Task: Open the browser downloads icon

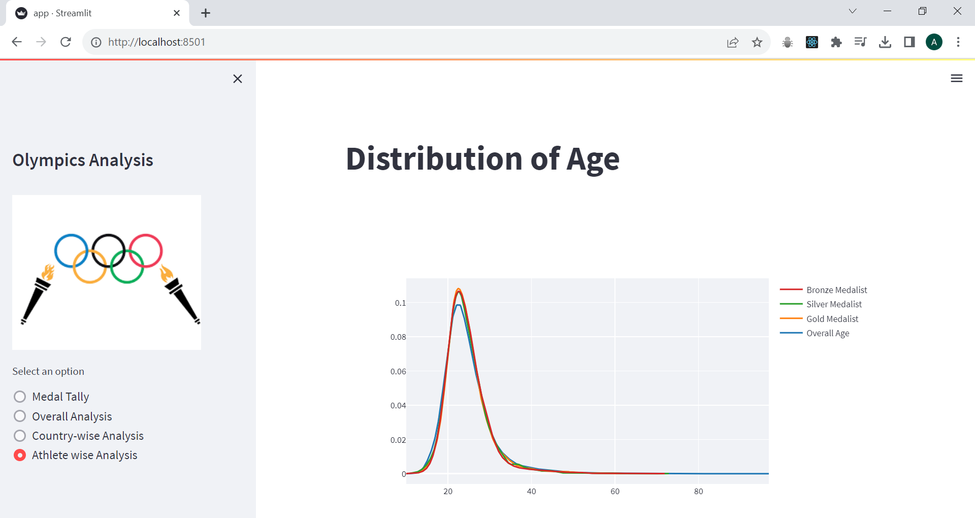Action: click(885, 42)
